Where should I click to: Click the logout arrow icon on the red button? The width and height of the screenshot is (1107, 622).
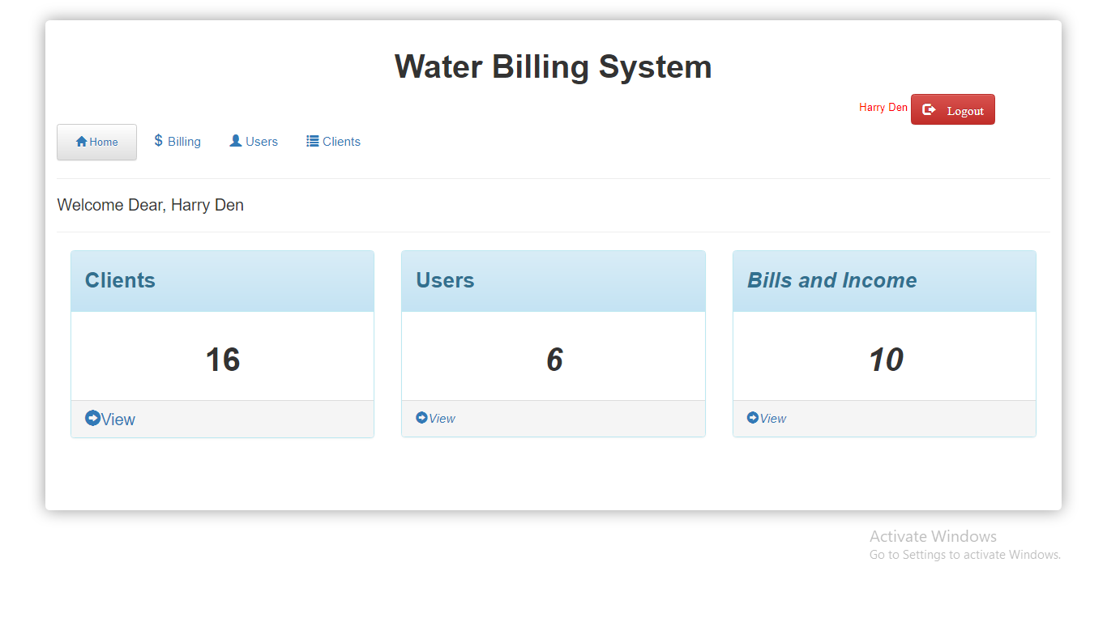pos(929,109)
